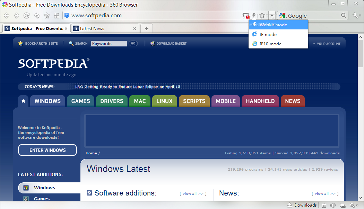Click the home icon category tab

click(x=23, y=101)
